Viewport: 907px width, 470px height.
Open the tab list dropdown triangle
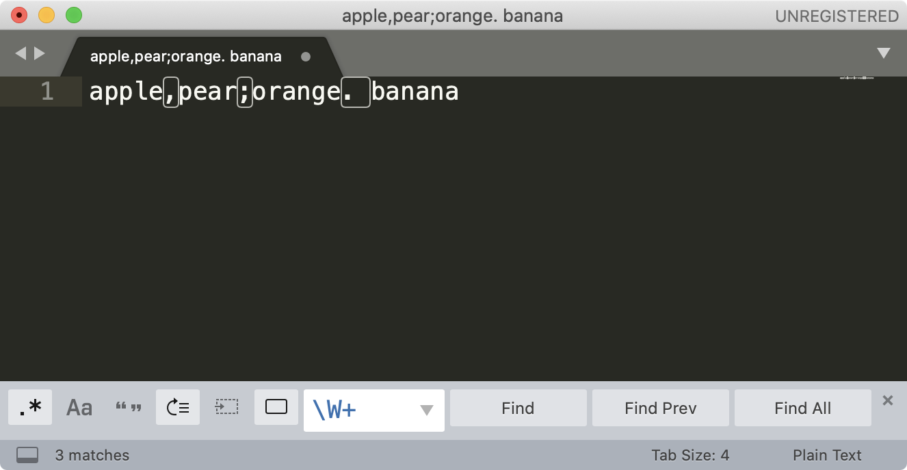click(x=884, y=53)
